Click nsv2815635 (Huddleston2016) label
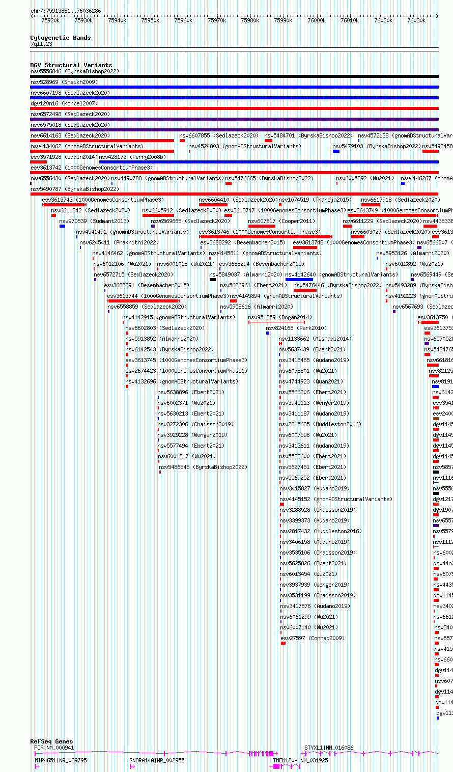Image resolution: width=453 pixels, height=772 pixels. 320,424
